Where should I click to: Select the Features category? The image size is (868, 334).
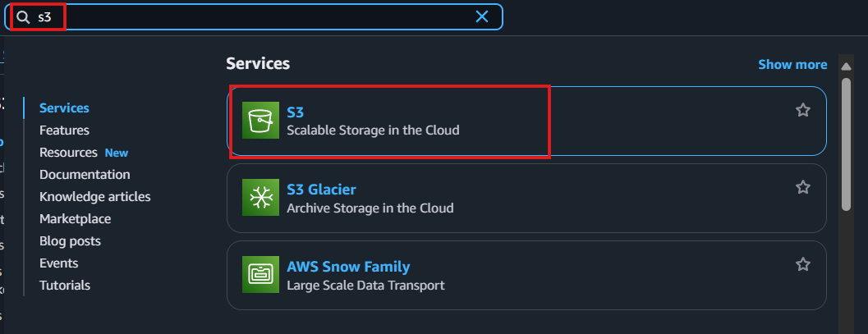[64, 130]
